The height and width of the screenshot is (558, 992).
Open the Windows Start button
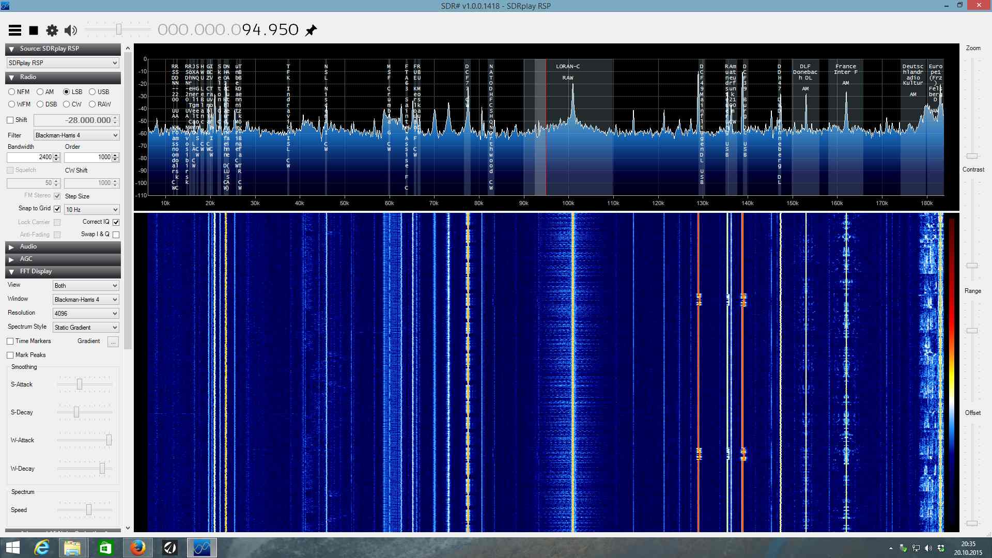(12, 548)
